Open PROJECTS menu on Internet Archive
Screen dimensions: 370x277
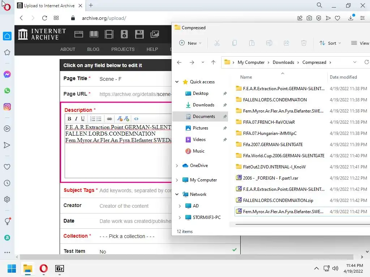[x=123, y=49]
